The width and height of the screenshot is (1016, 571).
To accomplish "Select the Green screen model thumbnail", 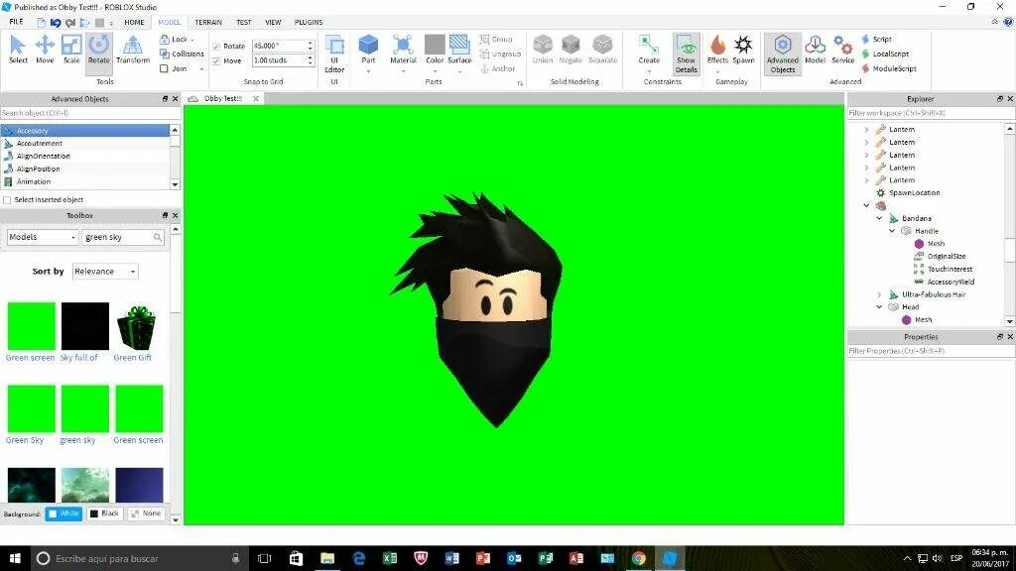I will pos(31,326).
